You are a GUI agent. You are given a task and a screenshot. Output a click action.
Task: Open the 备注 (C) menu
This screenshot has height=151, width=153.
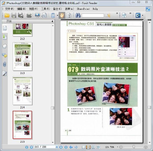pyautogui.click(x=57, y=9)
